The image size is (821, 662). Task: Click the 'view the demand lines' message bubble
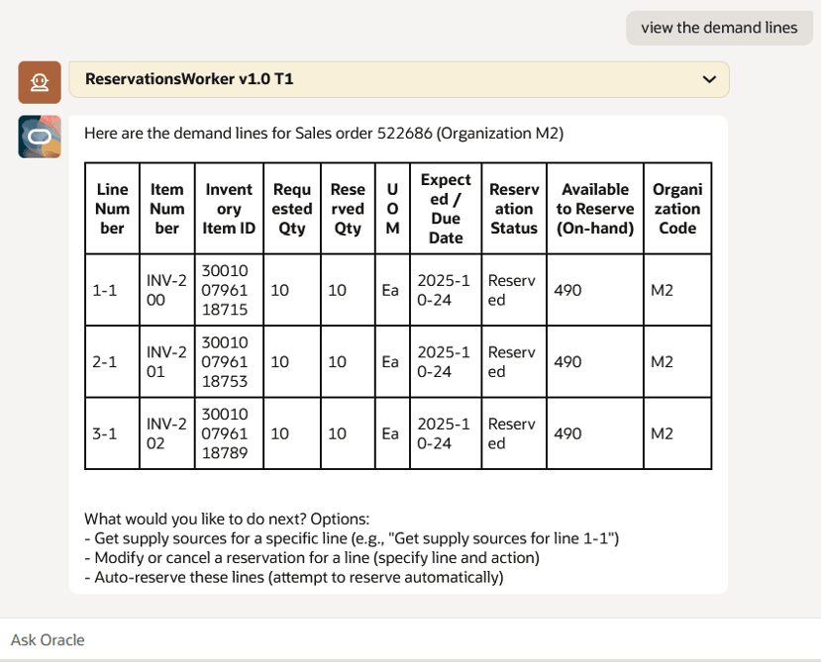click(719, 27)
